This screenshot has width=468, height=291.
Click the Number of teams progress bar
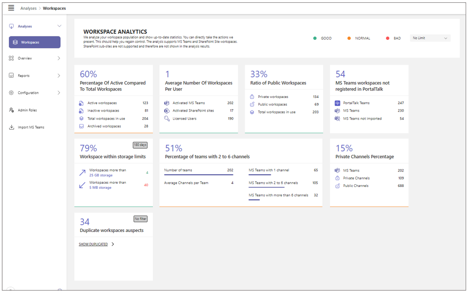(198, 175)
